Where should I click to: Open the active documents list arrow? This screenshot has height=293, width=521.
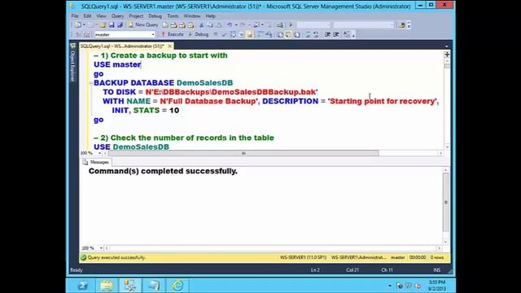(x=447, y=46)
